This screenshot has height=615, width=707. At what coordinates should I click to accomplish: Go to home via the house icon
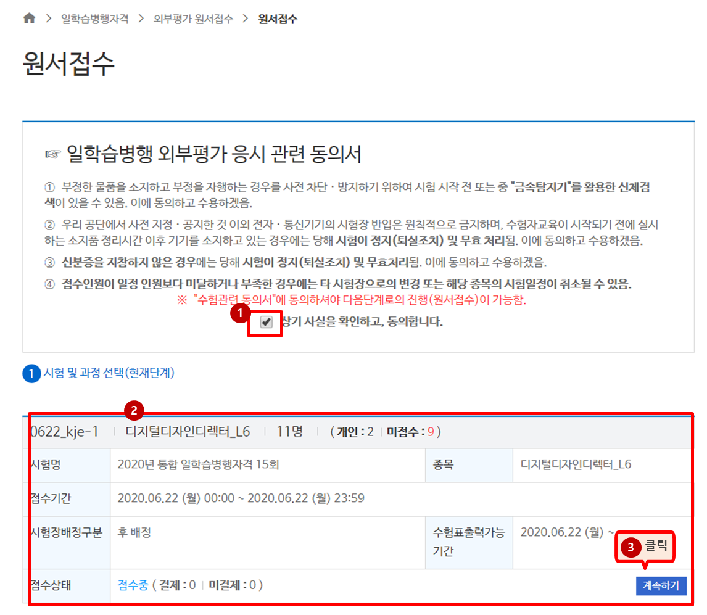click(x=30, y=18)
